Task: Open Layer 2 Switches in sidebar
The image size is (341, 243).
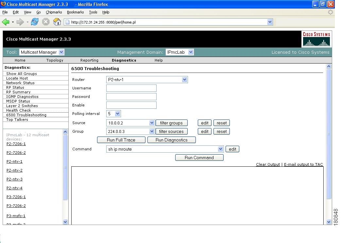Action: (22, 106)
